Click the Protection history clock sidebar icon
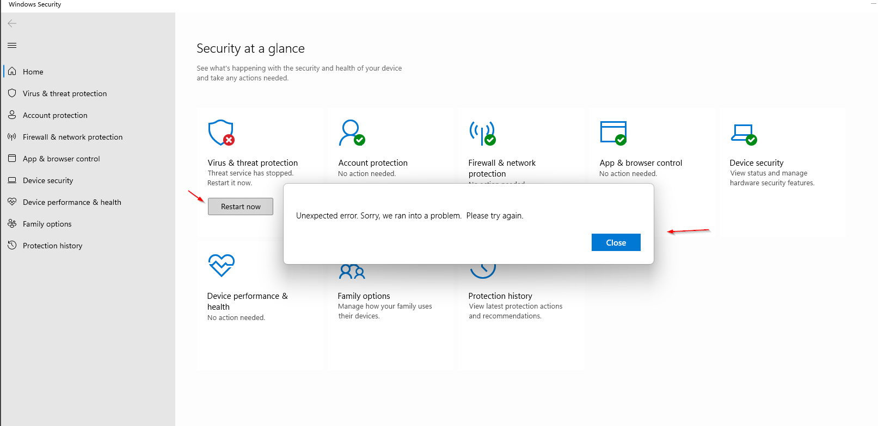Viewport: 878px width, 426px height. tap(12, 246)
